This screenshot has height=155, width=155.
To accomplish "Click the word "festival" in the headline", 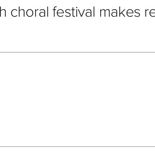I will tap(74, 12).
